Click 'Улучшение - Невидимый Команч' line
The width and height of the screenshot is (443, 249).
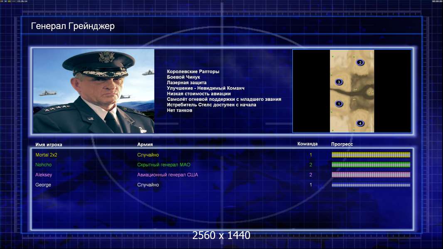tap(205, 88)
